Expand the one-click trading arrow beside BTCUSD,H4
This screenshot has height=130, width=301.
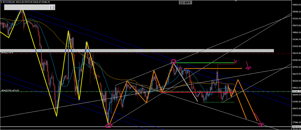[x=1, y=2]
